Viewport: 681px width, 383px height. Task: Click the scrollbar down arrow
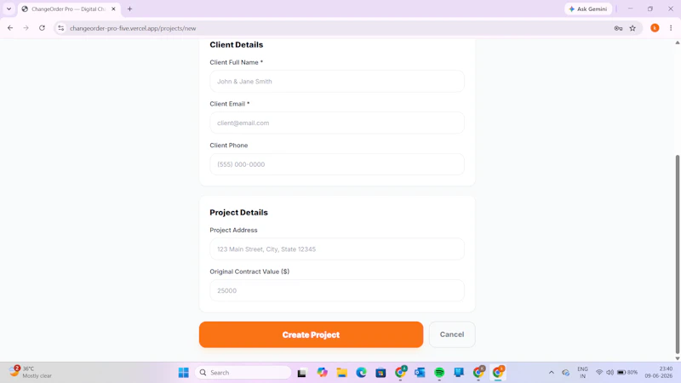tap(677, 358)
